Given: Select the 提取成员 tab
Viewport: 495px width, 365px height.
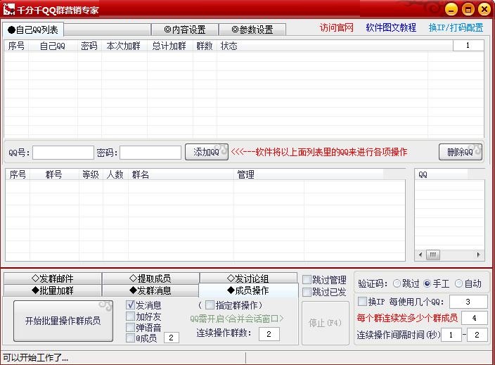Looking at the screenshot, I should (150, 278).
